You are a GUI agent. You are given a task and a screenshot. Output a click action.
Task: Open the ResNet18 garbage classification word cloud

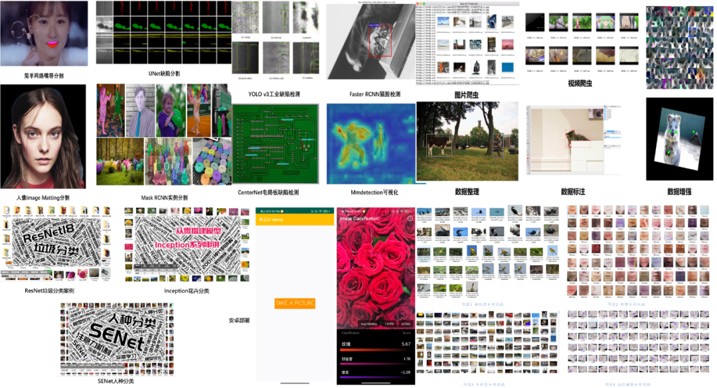(56, 243)
